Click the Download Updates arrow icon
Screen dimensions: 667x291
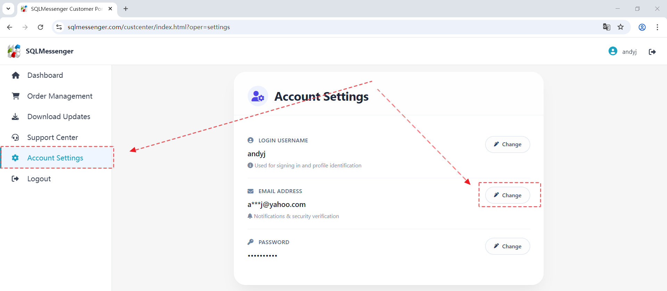15,117
